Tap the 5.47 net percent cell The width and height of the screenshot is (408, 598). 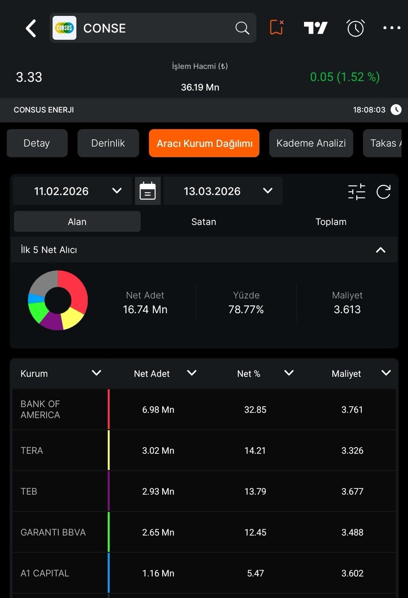(x=255, y=573)
